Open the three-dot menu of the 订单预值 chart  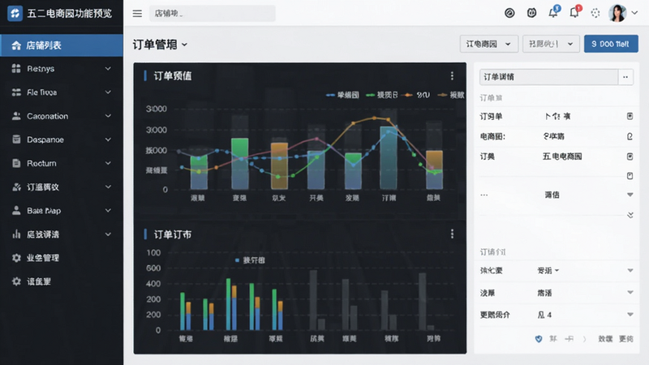click(452, 75)
